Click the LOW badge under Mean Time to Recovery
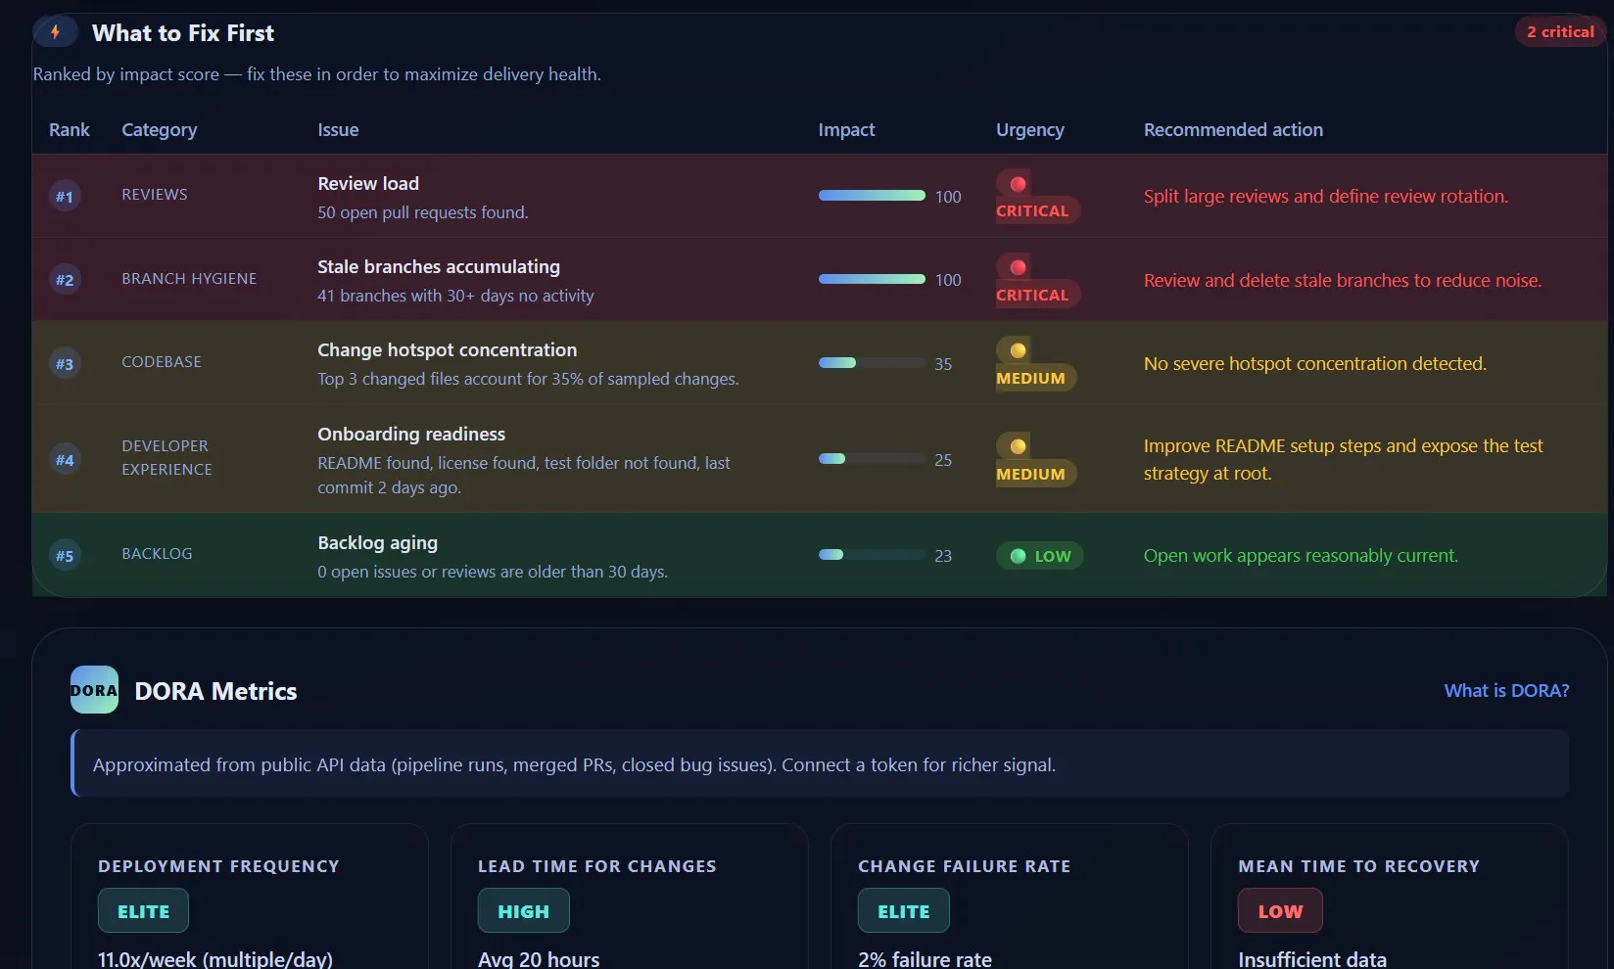 click(1280, 911)
